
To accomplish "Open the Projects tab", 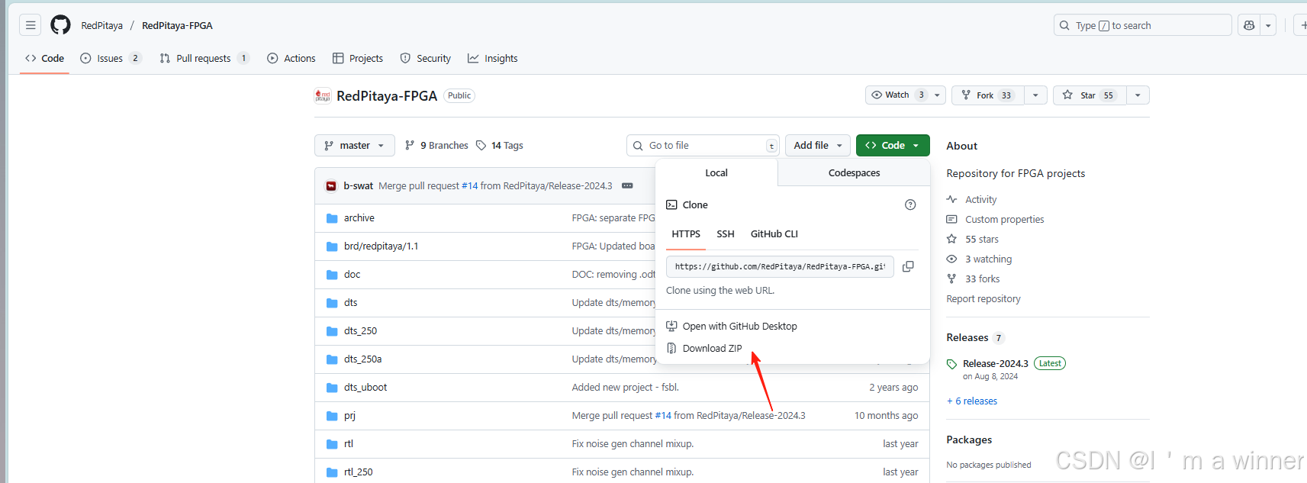I will (x=358, y=58).
